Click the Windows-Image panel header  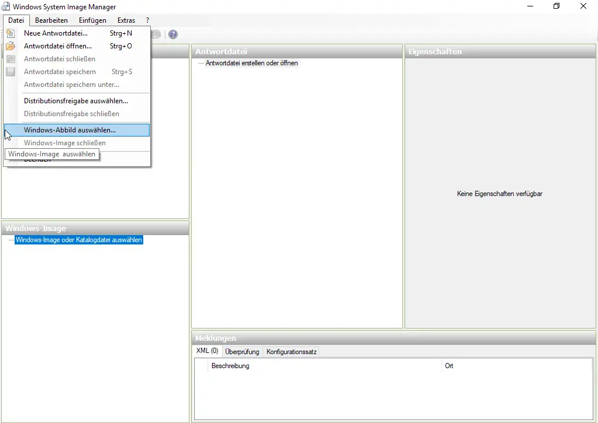click(x=95, y=229)
